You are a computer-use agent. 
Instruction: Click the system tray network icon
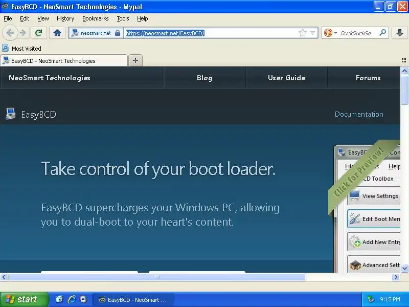(x=371, y=299)
